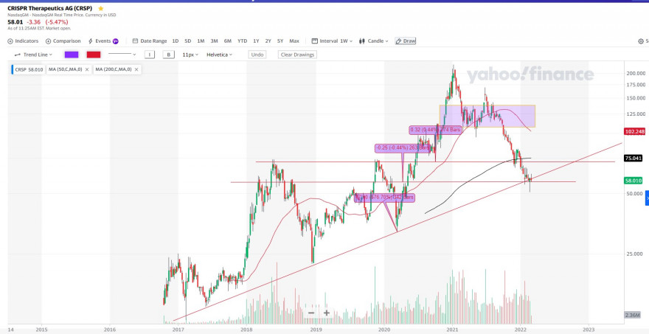Zoom in with the plus button
This screenshot has height=334, width=649.
(327, 313)
